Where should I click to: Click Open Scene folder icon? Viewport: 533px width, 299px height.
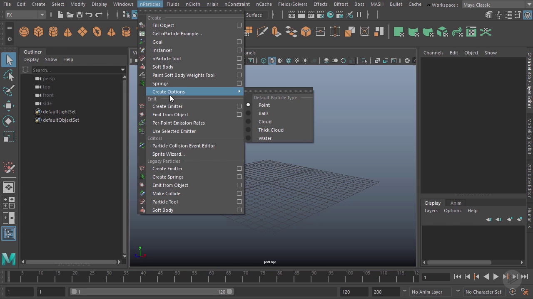pyautogui.click(x=70, y=15)
